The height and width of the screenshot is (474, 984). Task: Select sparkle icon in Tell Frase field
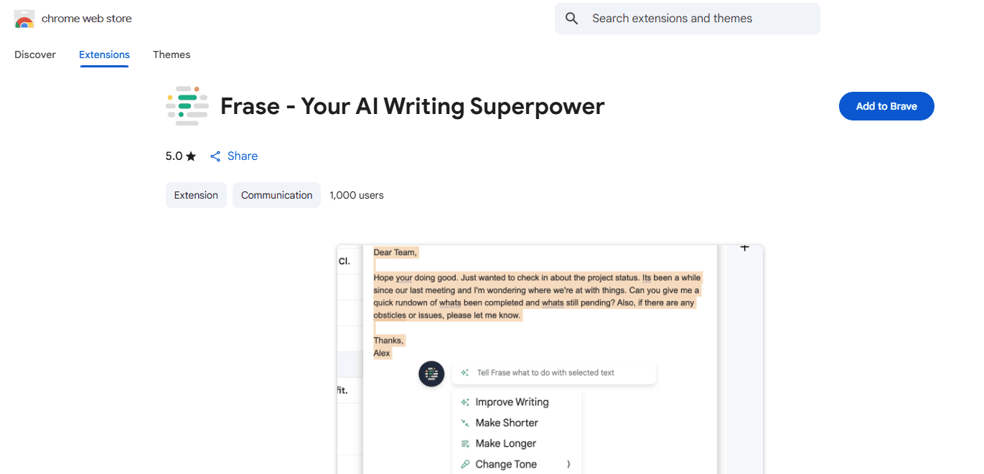465,373
